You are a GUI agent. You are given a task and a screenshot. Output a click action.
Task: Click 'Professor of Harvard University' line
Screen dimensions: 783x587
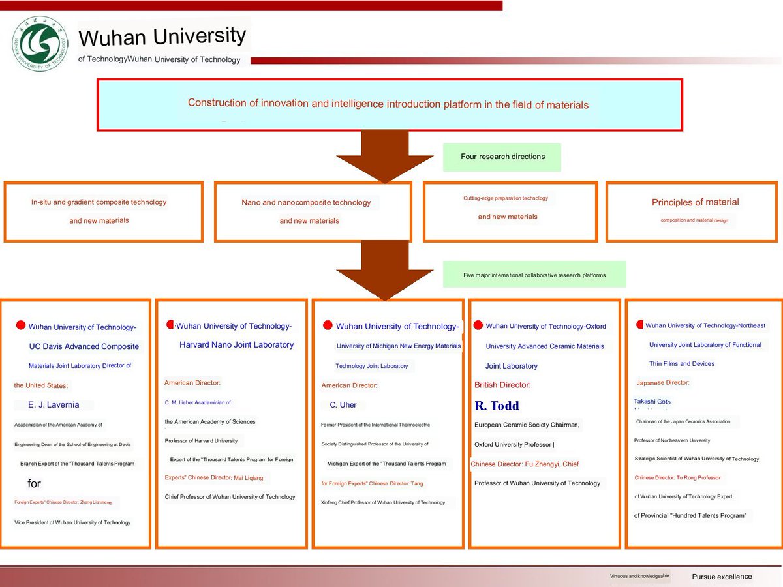[x=202, y=441]
